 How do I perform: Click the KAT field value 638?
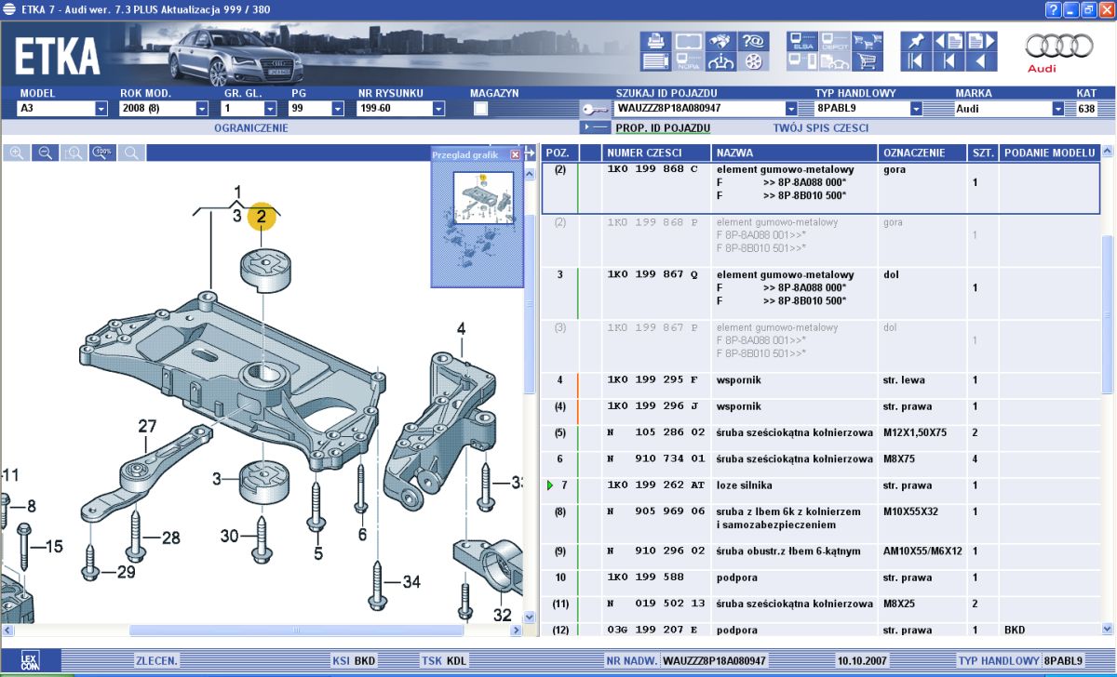(1086, 109)
